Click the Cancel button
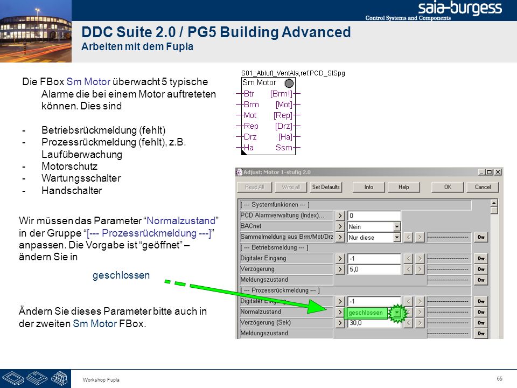 pyautogui.click(x=483, y=187)
